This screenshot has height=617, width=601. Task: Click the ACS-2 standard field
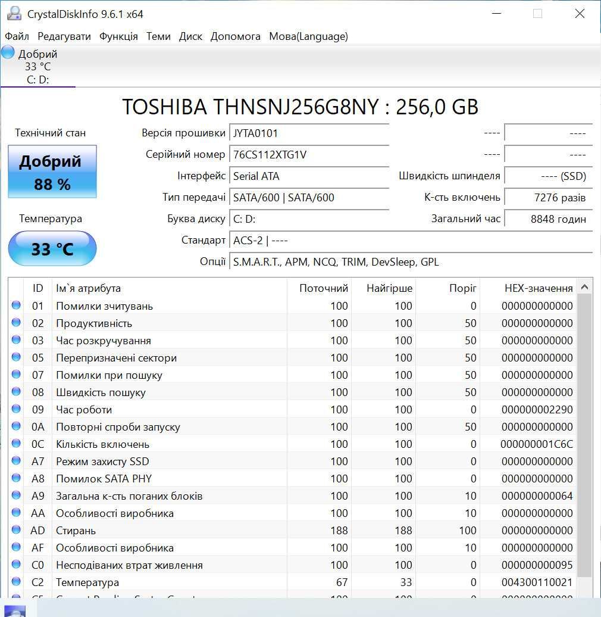coord(411,240)
